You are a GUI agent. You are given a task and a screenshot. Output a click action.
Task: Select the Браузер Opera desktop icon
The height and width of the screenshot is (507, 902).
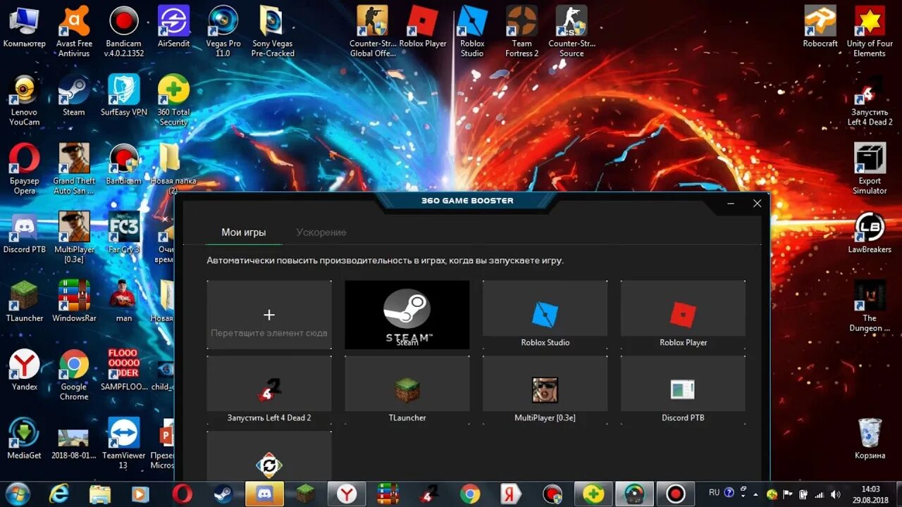pyautogui.click(x=25, y=169)
